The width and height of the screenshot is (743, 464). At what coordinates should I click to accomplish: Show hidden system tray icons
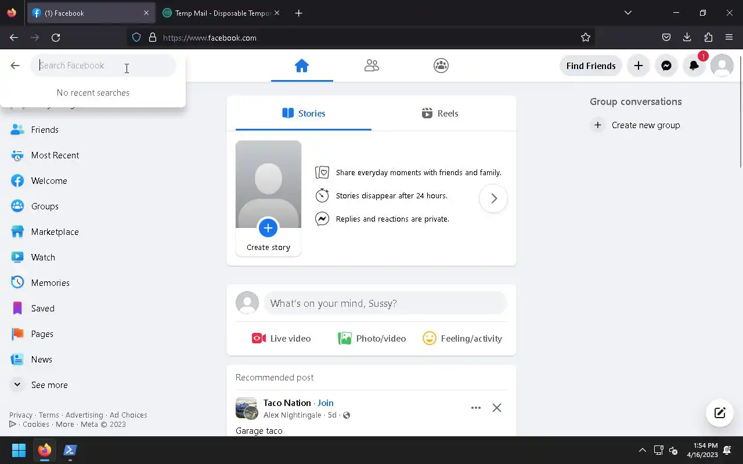coord(643,450)
